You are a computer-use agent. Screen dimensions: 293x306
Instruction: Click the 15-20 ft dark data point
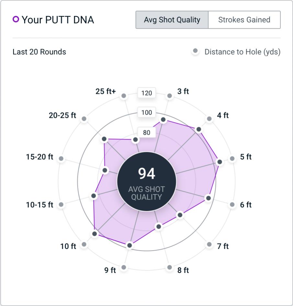pos(105,170)
